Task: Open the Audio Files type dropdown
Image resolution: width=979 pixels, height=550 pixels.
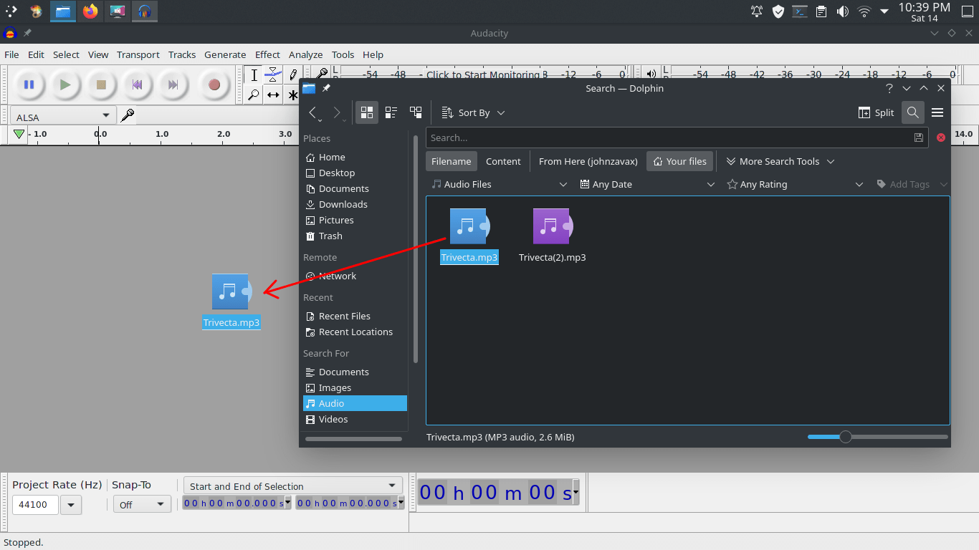Action: 500,184
